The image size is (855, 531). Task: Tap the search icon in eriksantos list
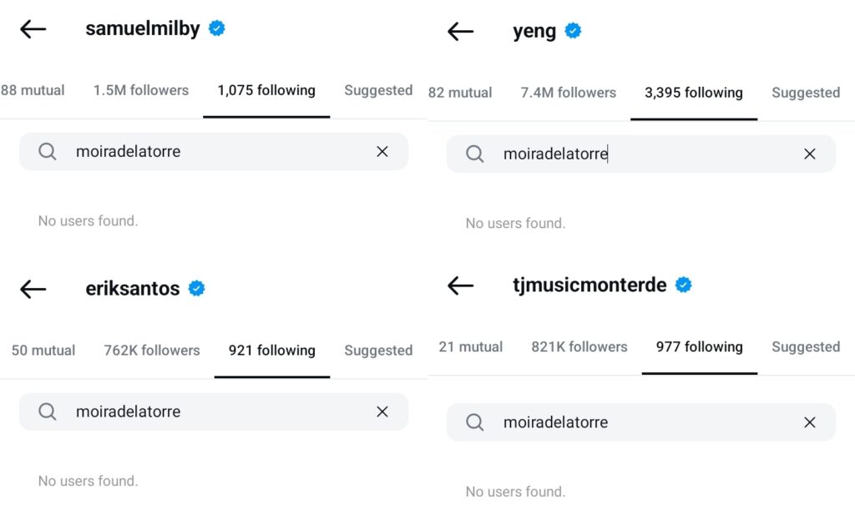tap(48, 412)
